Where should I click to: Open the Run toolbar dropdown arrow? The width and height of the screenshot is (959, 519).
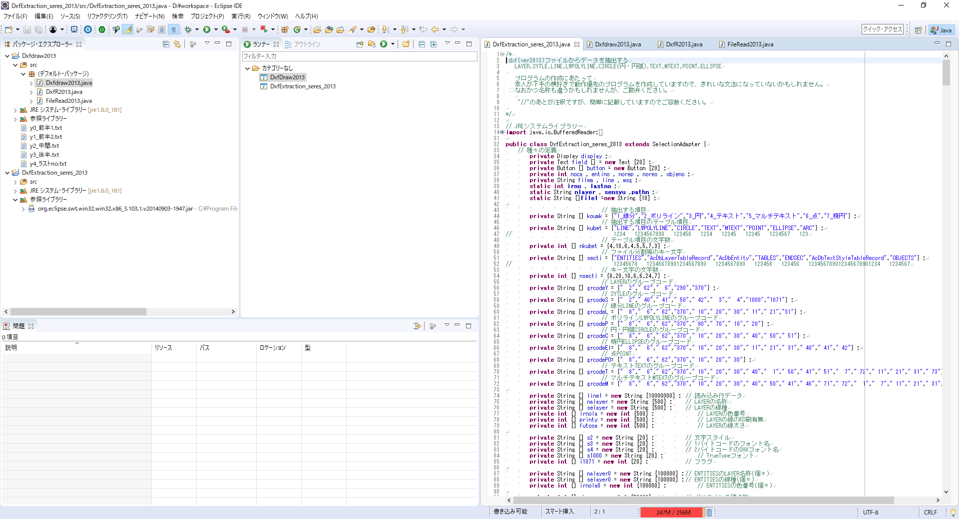coord(216,30)
